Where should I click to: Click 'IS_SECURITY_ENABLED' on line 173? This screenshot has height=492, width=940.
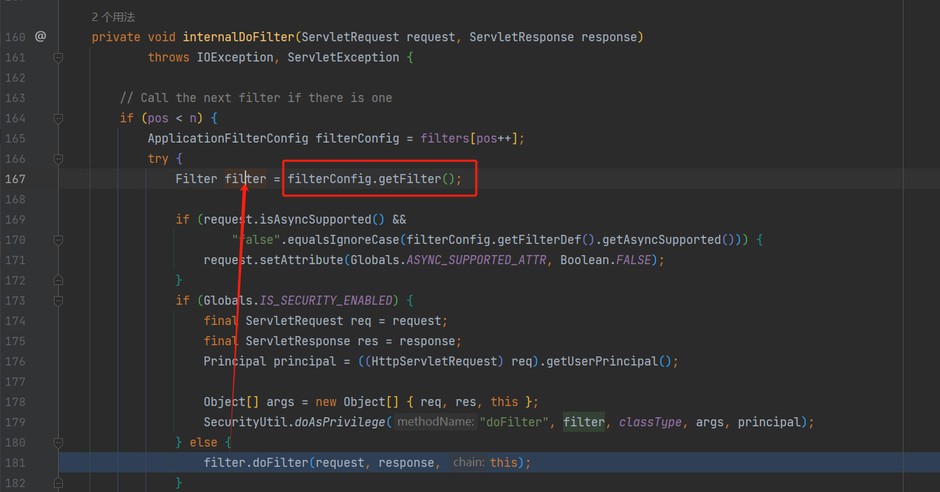click(x=326, y=301)
